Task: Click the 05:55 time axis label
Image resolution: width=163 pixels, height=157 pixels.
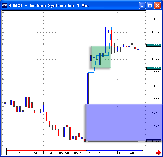Action: click(79, 153)
